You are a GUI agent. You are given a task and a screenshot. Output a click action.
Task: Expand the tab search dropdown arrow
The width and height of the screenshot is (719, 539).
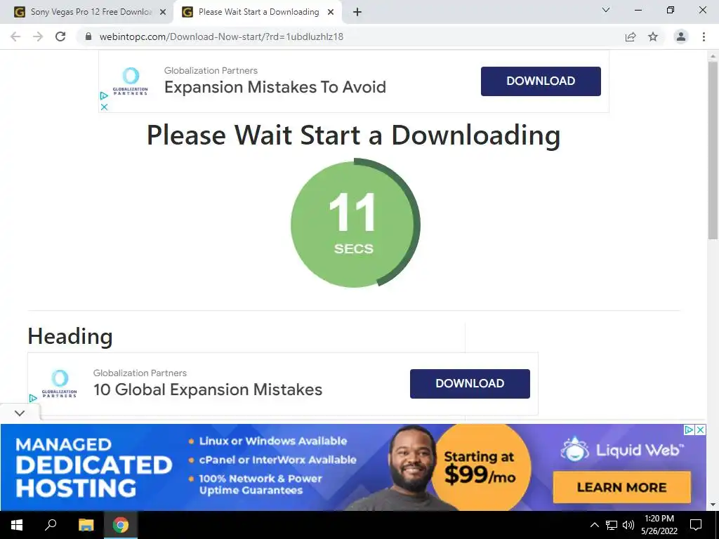tap(606, 10)
